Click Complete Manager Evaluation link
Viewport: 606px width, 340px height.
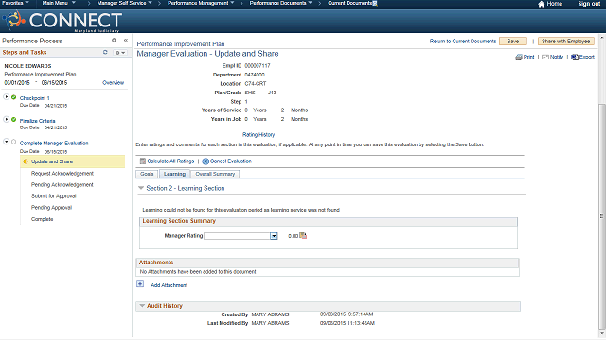pyautogui.click(x=54, y=143)
